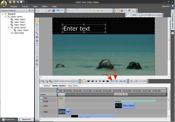Click the scissors Cut icon in the toolbar
The width and height of the screenshot is (175, 122).
[38, 11]
